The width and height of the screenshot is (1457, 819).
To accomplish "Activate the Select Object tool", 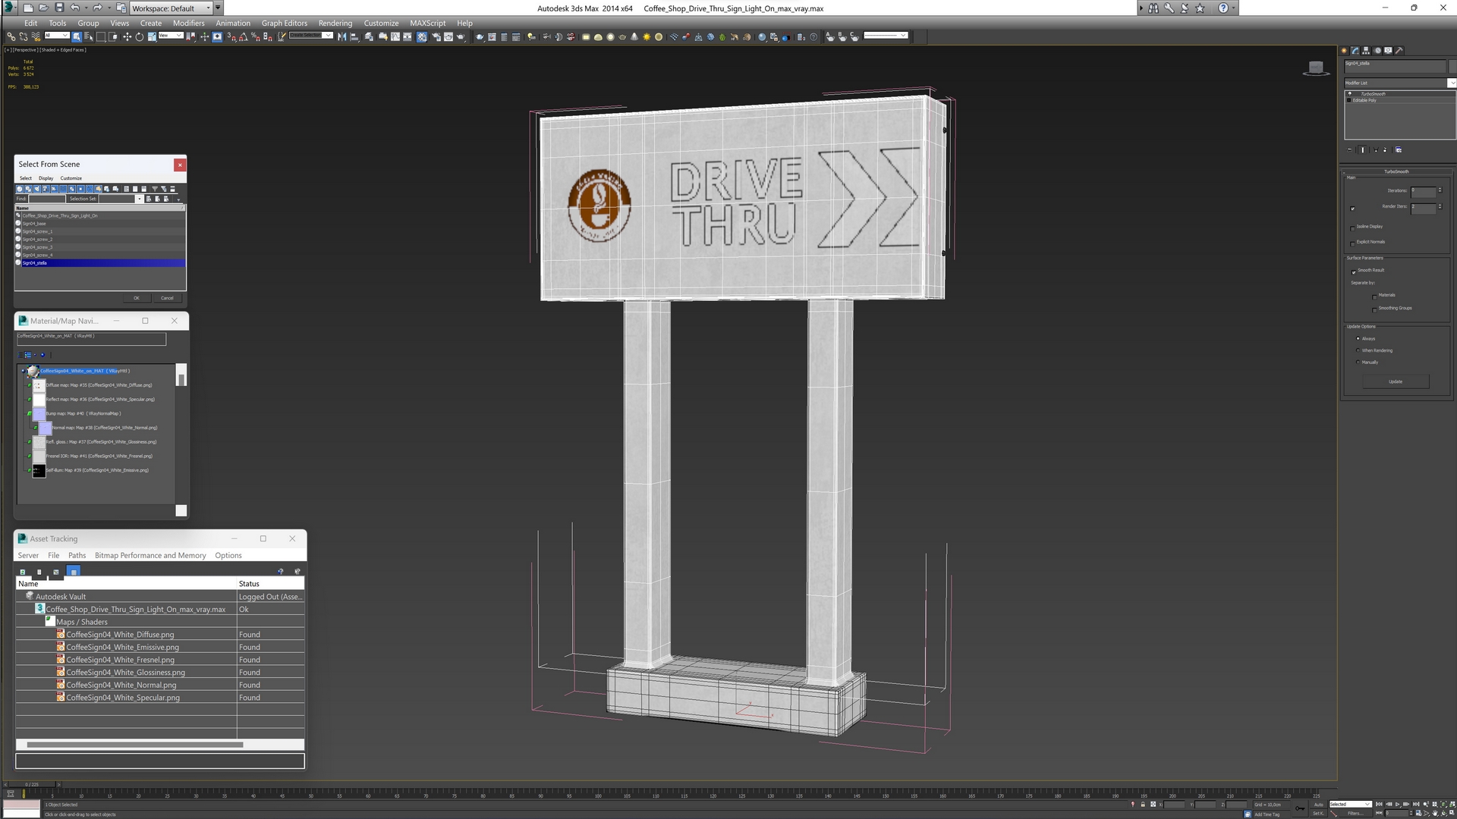I will 77,36.
